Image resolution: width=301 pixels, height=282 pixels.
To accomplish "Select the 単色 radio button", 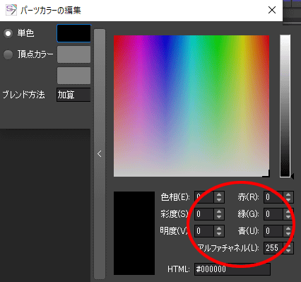I will 8,33.
